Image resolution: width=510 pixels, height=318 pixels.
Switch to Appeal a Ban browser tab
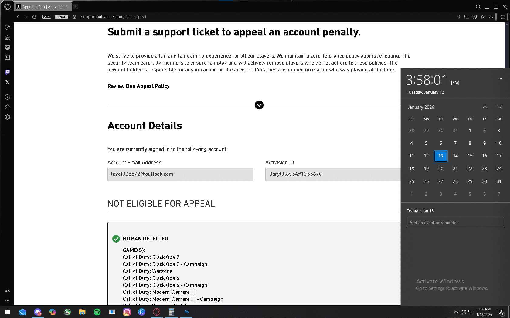click(x=44, y=7)
